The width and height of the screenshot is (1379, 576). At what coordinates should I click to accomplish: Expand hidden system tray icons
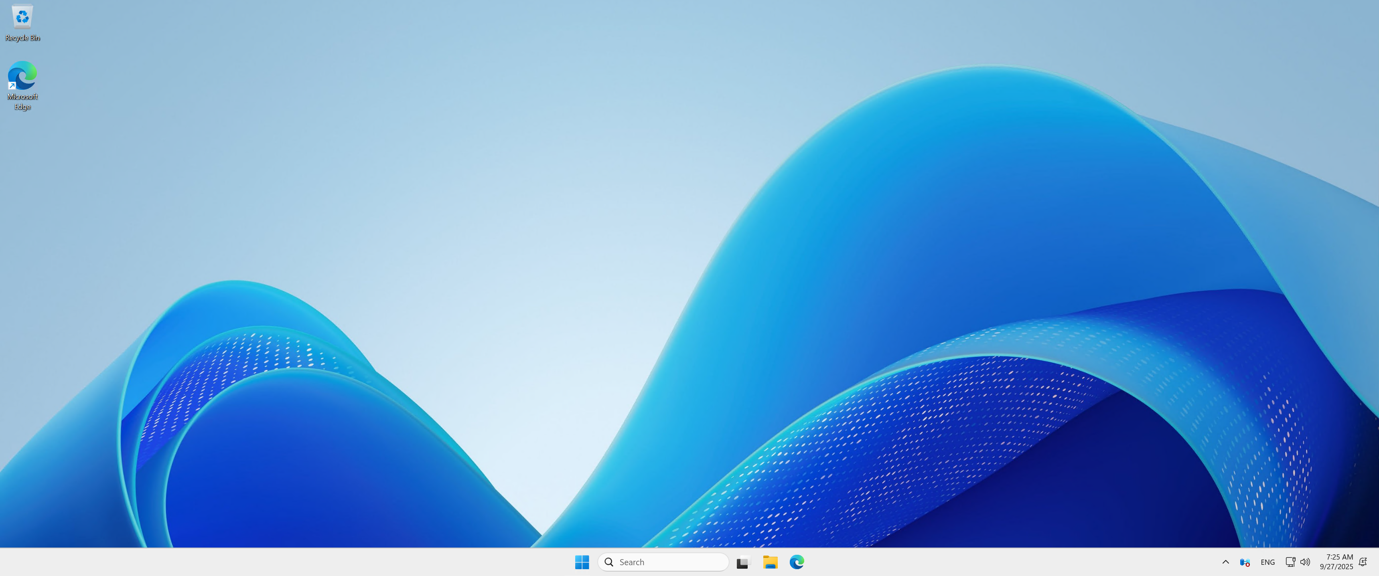[x=1225, y=562]
